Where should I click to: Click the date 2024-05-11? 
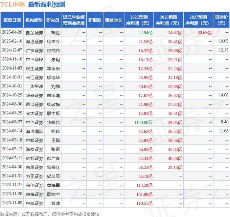click(12, 158)
